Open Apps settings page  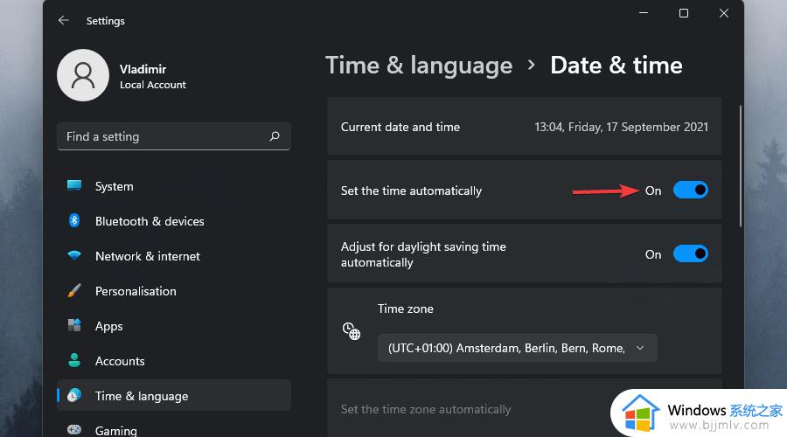174,326
